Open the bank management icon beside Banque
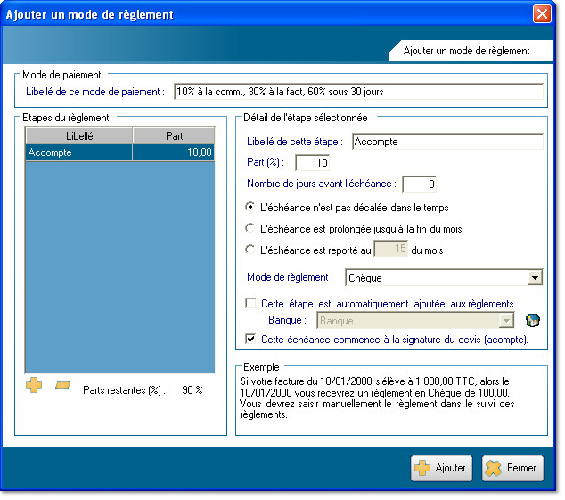This screenshot has width=565, height=500. click(533, 321)
